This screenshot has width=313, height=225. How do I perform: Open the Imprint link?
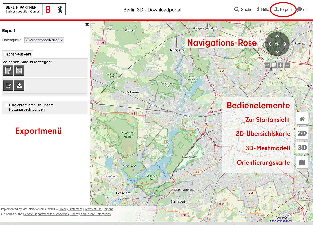108,209
